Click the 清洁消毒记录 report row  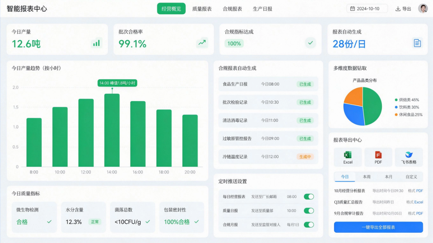point(268,120)
